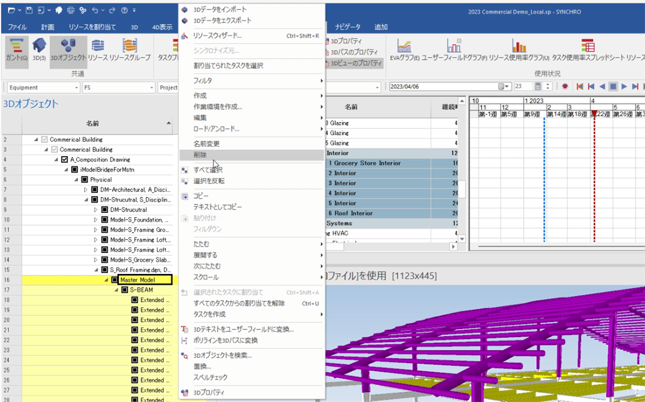Click the Undo arrow icon
This screenshot has width=645, height=402.
[x=95, y=10]
